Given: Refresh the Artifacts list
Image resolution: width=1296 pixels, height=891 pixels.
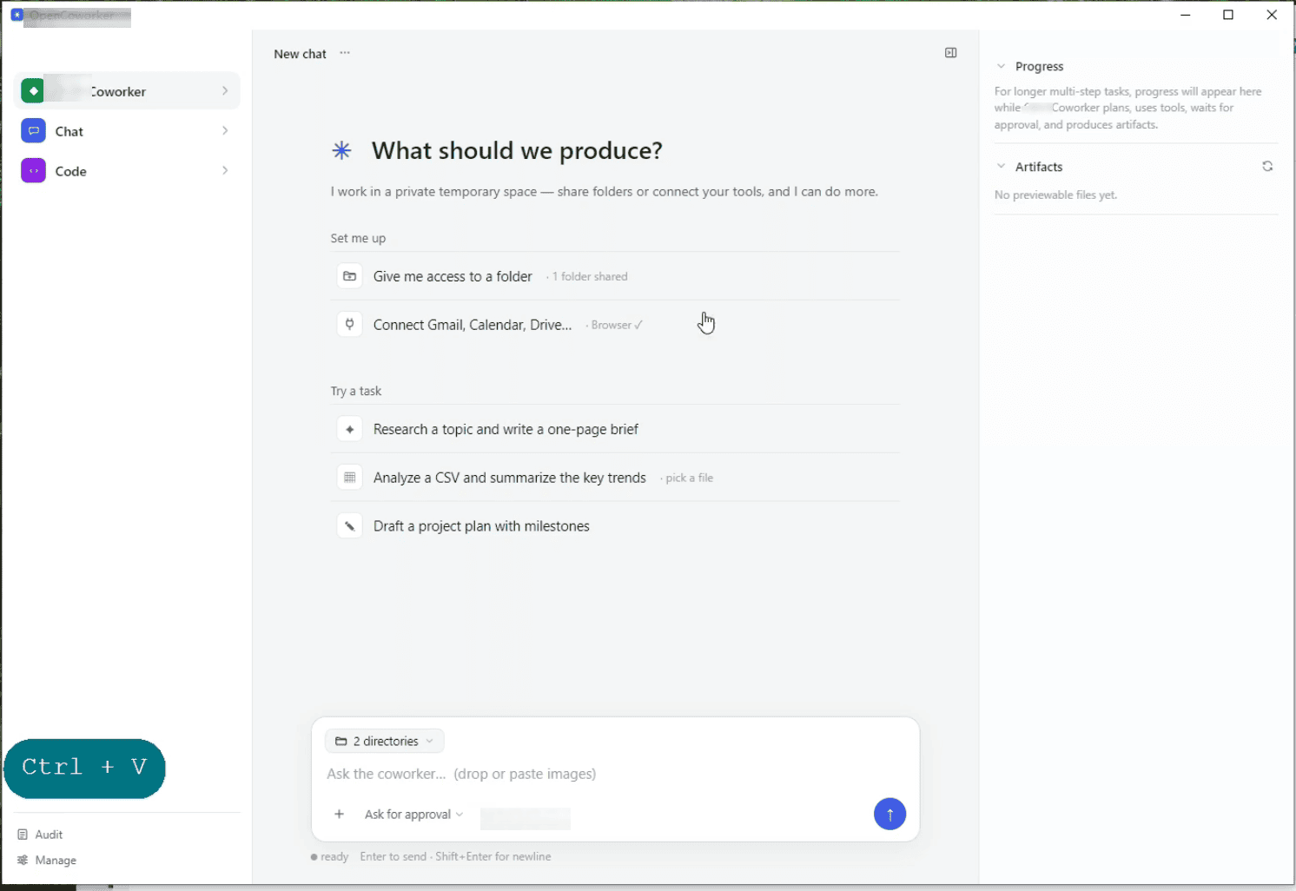Looking at the screenshot, I should pyautogui.click(x=1267, y=166).
